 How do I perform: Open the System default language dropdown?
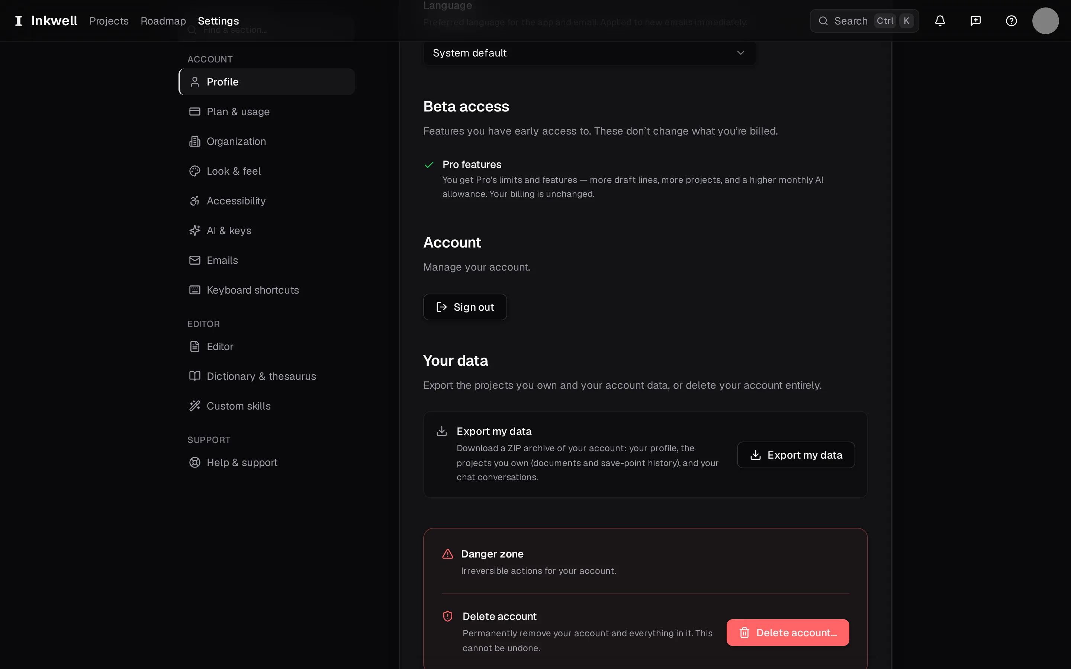coord(589,53)
